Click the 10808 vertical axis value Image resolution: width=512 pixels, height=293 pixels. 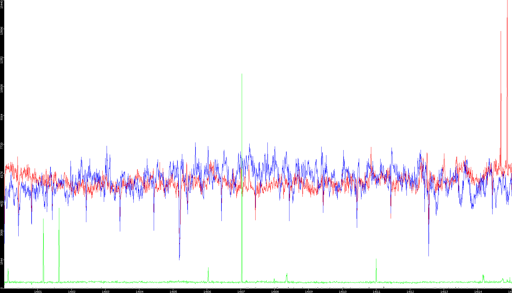point(2,89)
